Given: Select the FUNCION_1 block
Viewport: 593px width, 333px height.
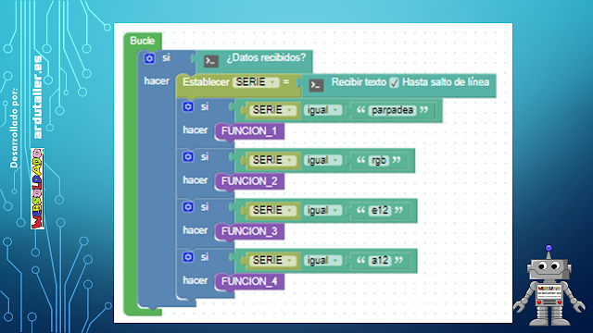Looking at the screenshot, I should pos(249,131).
